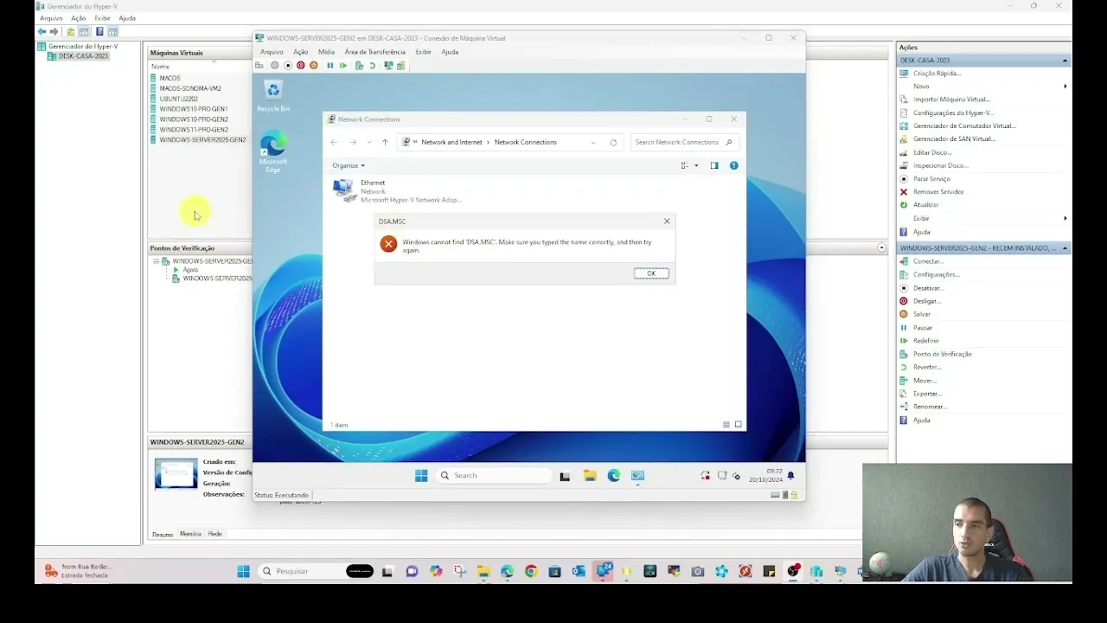Click Search Network Connections field
The height and width of the screenshot is (623, 1107).
coord(684,142)
